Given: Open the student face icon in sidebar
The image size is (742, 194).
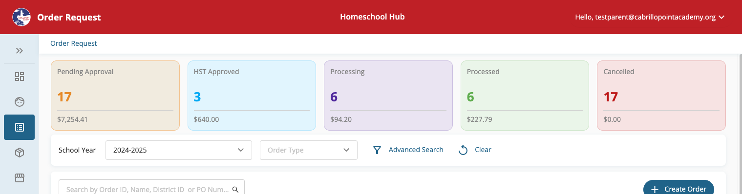Looking at the screenshot, I should pyautogui.click(x=20, y=102).
